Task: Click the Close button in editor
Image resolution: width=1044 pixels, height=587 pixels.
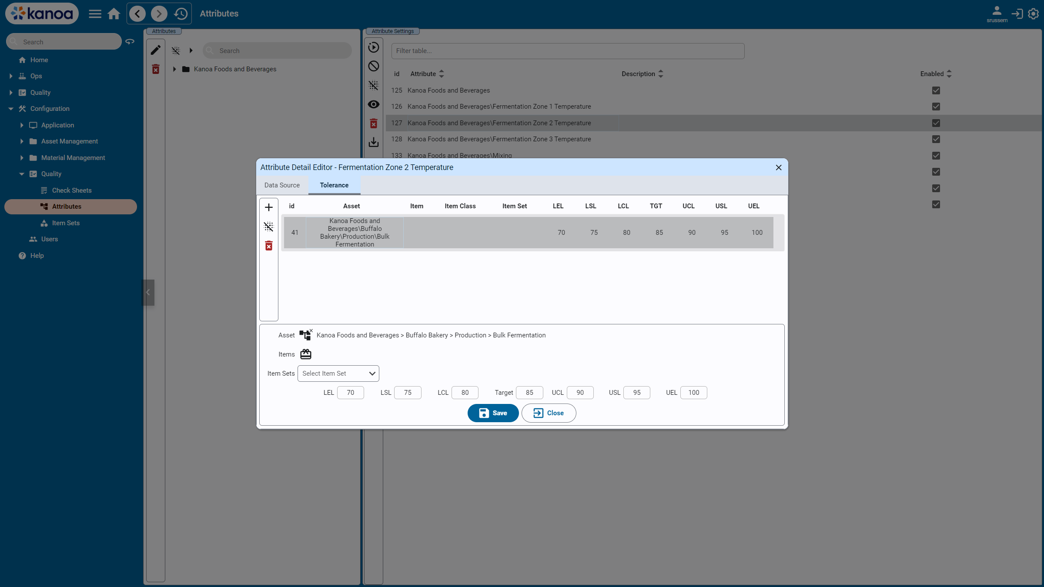Action: [549, 413]
